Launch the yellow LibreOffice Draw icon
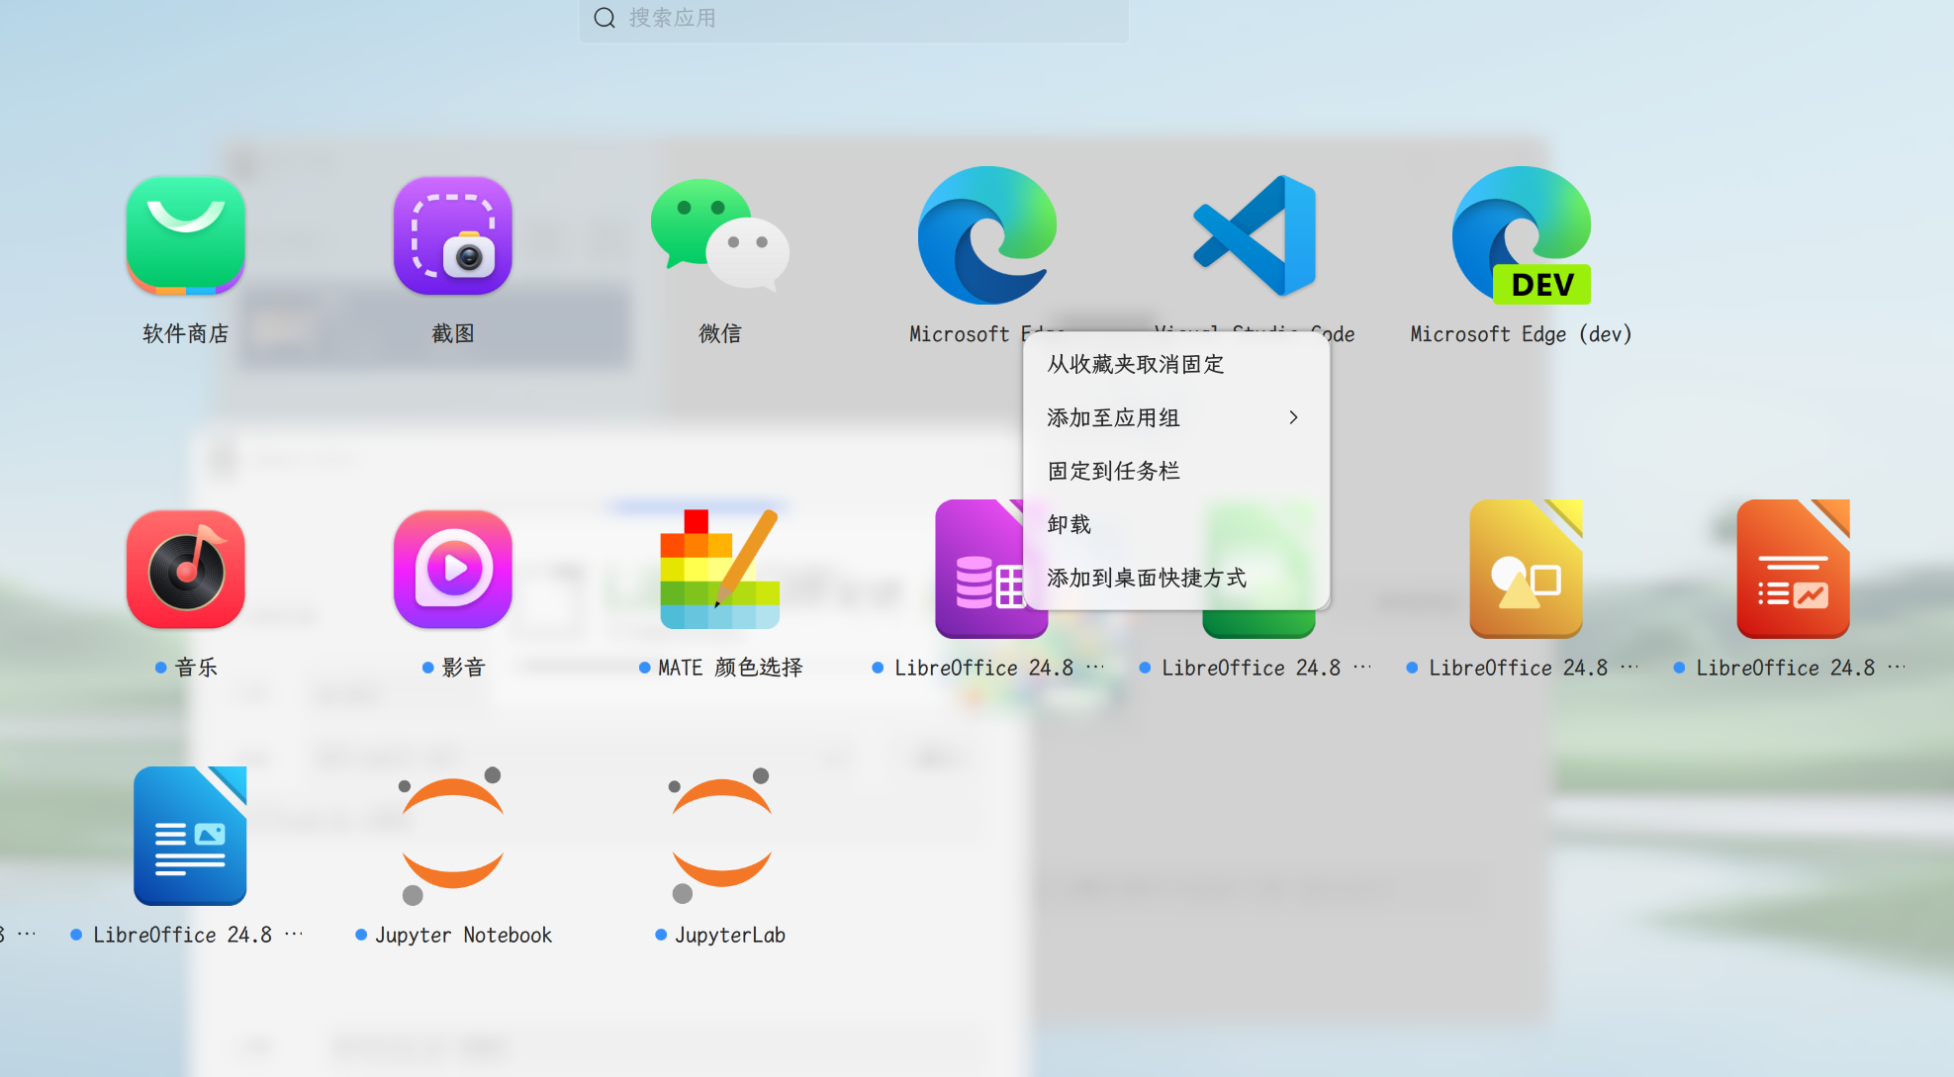 click(1526, 569)
